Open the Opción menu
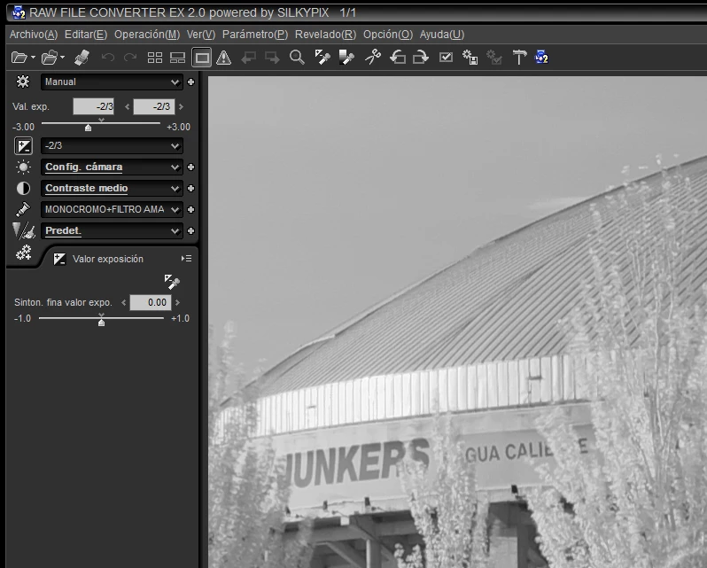 (388, 35)
